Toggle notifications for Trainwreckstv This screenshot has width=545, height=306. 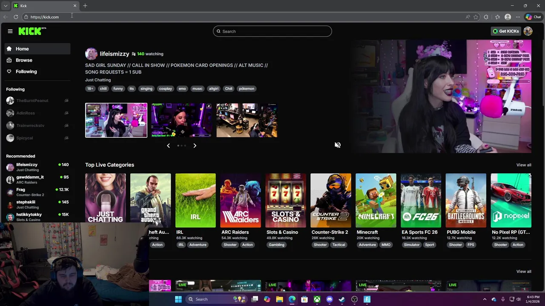point(66,125)
